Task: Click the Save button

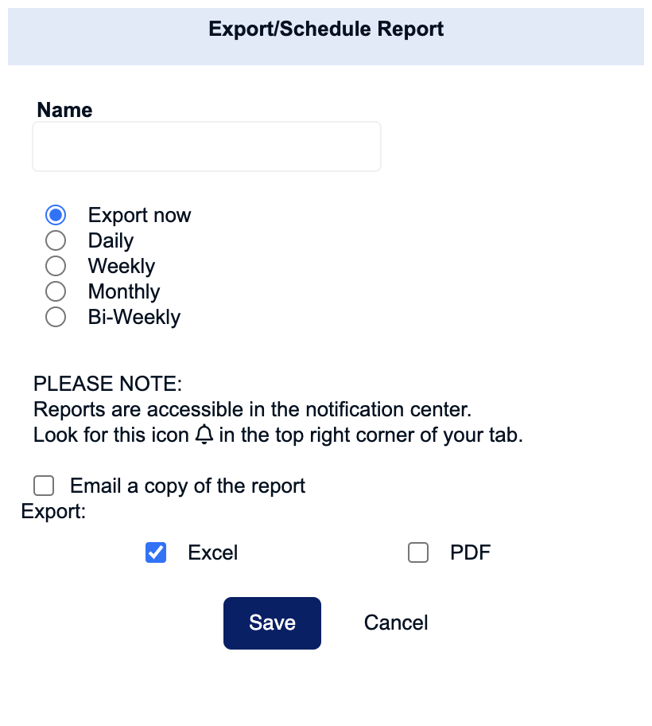Action: (273, 623)
